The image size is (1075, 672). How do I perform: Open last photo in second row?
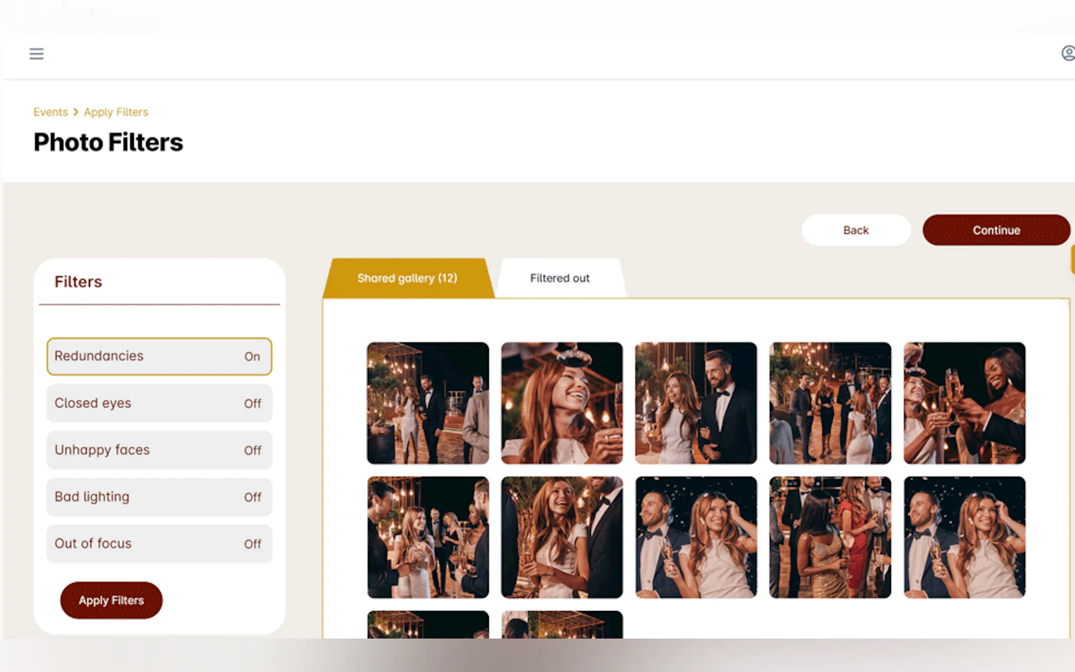(964, 537)
